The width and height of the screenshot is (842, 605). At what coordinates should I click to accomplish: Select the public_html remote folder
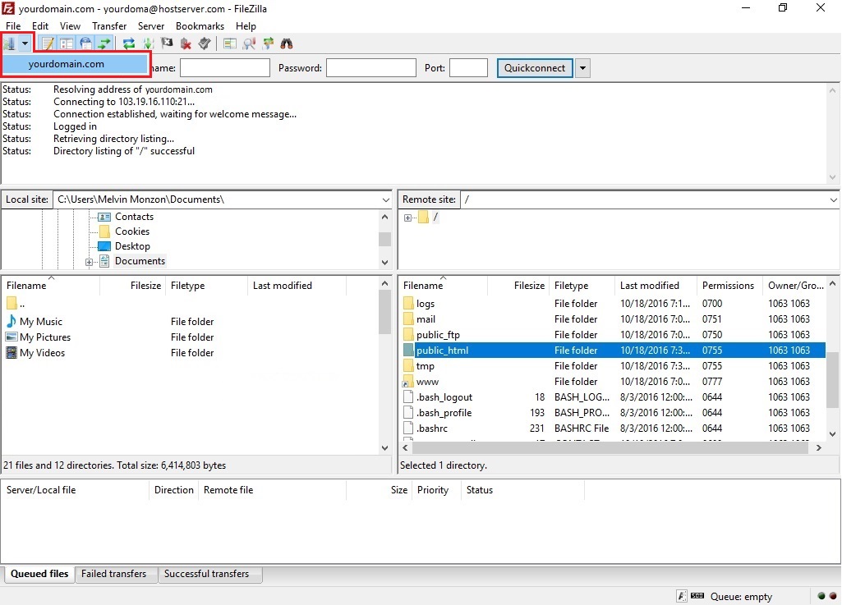pos(614,351)
